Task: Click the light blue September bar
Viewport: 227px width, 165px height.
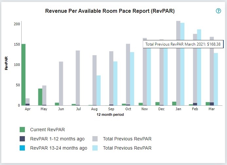Action: 115,83
